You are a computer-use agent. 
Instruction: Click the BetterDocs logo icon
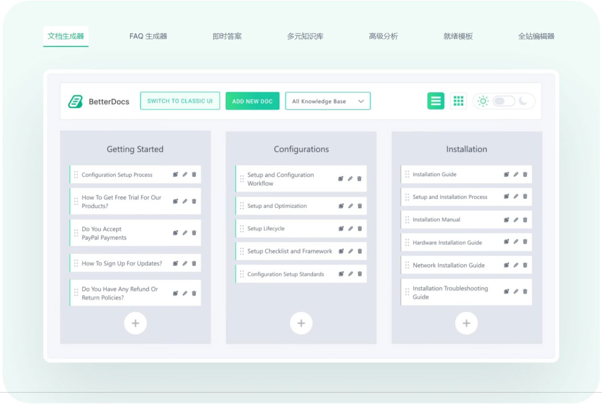coord(75,101)
